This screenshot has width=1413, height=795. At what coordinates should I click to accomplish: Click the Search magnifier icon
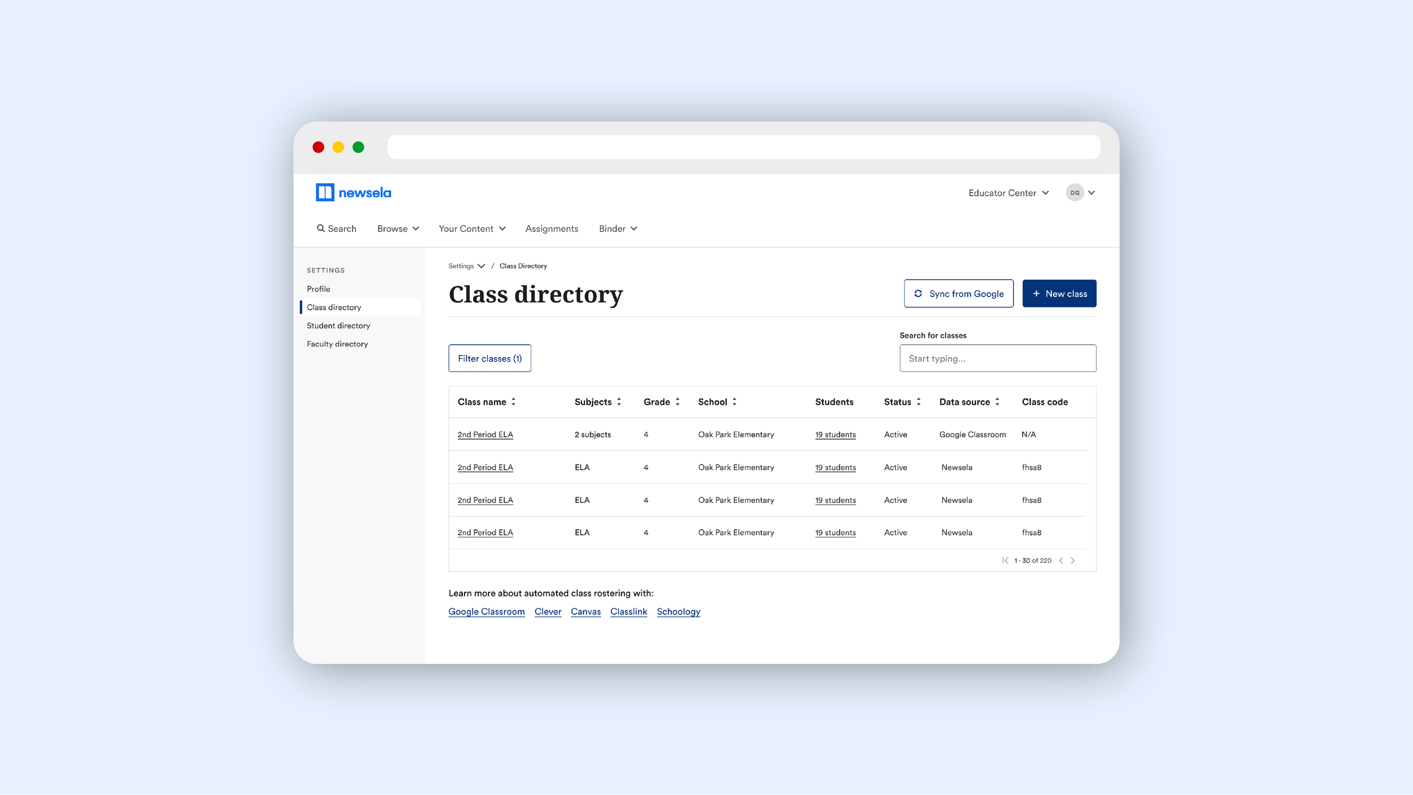pyautogui.click(x=320, y=228)
